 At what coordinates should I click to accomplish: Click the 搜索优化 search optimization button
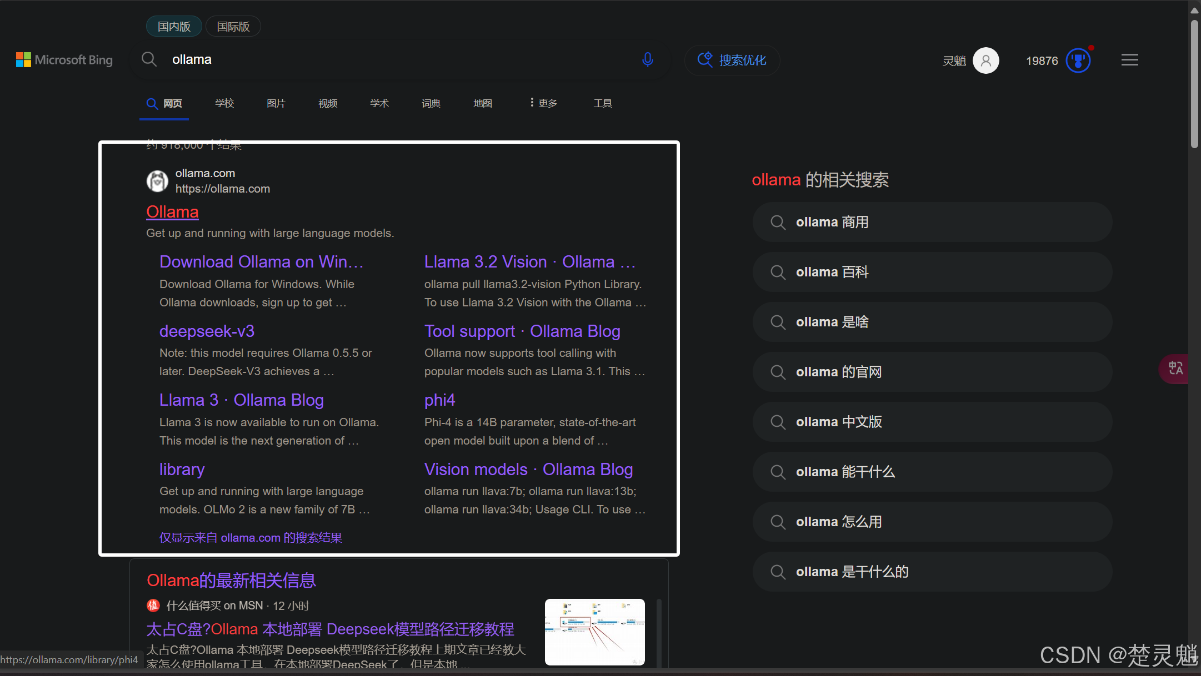pyautogui.click(x=732, y=60)
